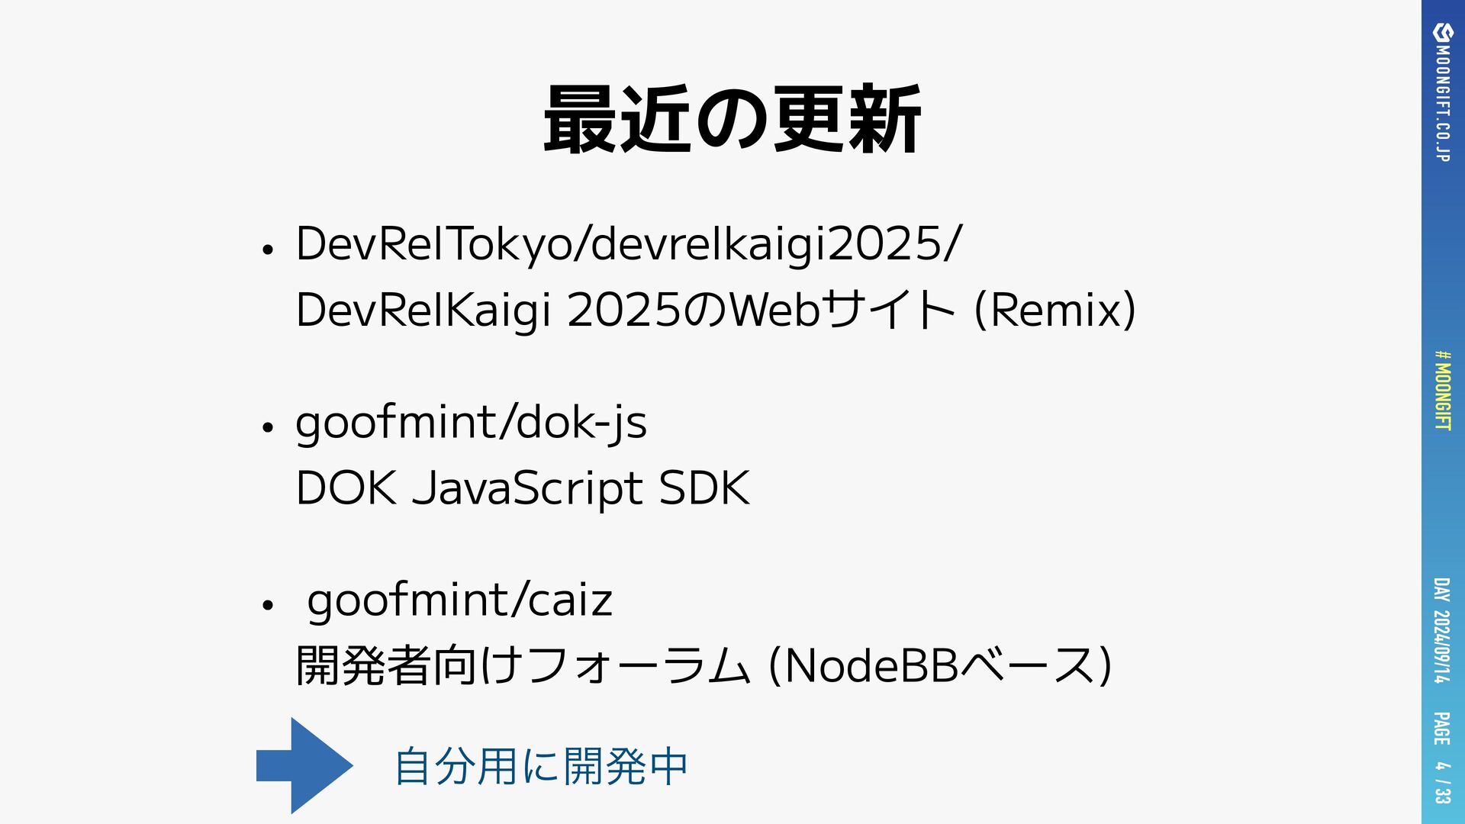Select the goofmint/caiz repository text
This screenshot has width=1465, height=824.
tap(459, 600)
